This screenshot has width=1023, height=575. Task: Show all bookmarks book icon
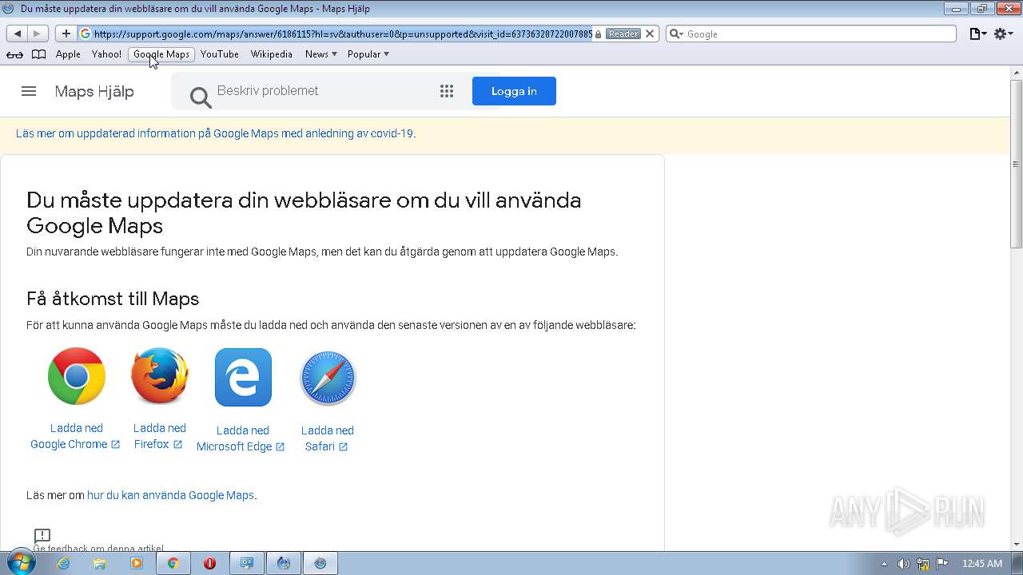coord(38,54)
